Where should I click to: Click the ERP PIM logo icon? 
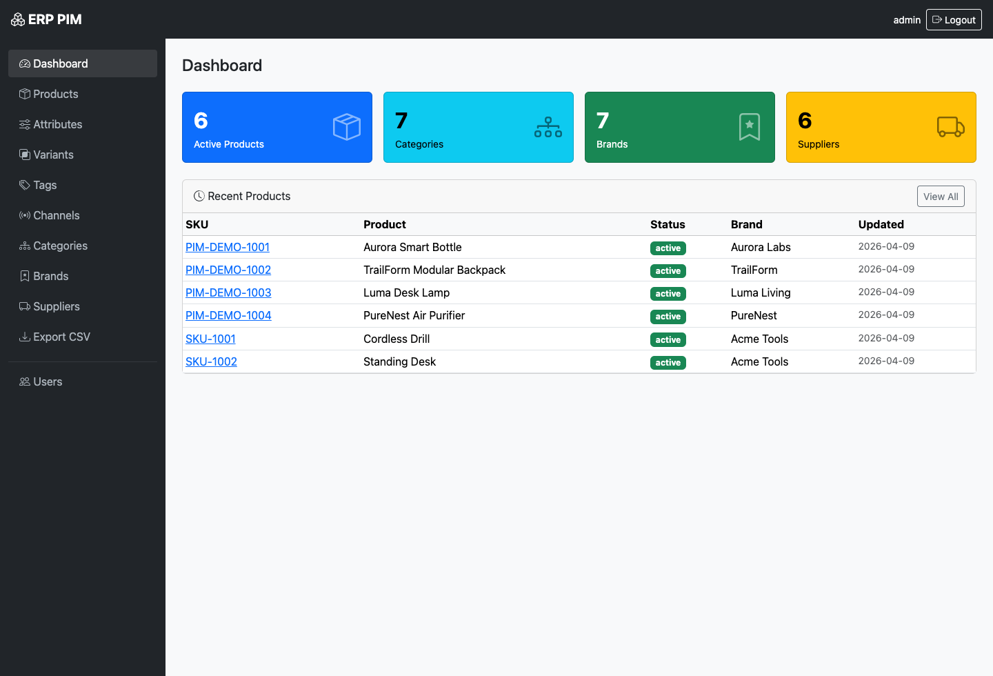pyautogui.click(x=17, y=19)
